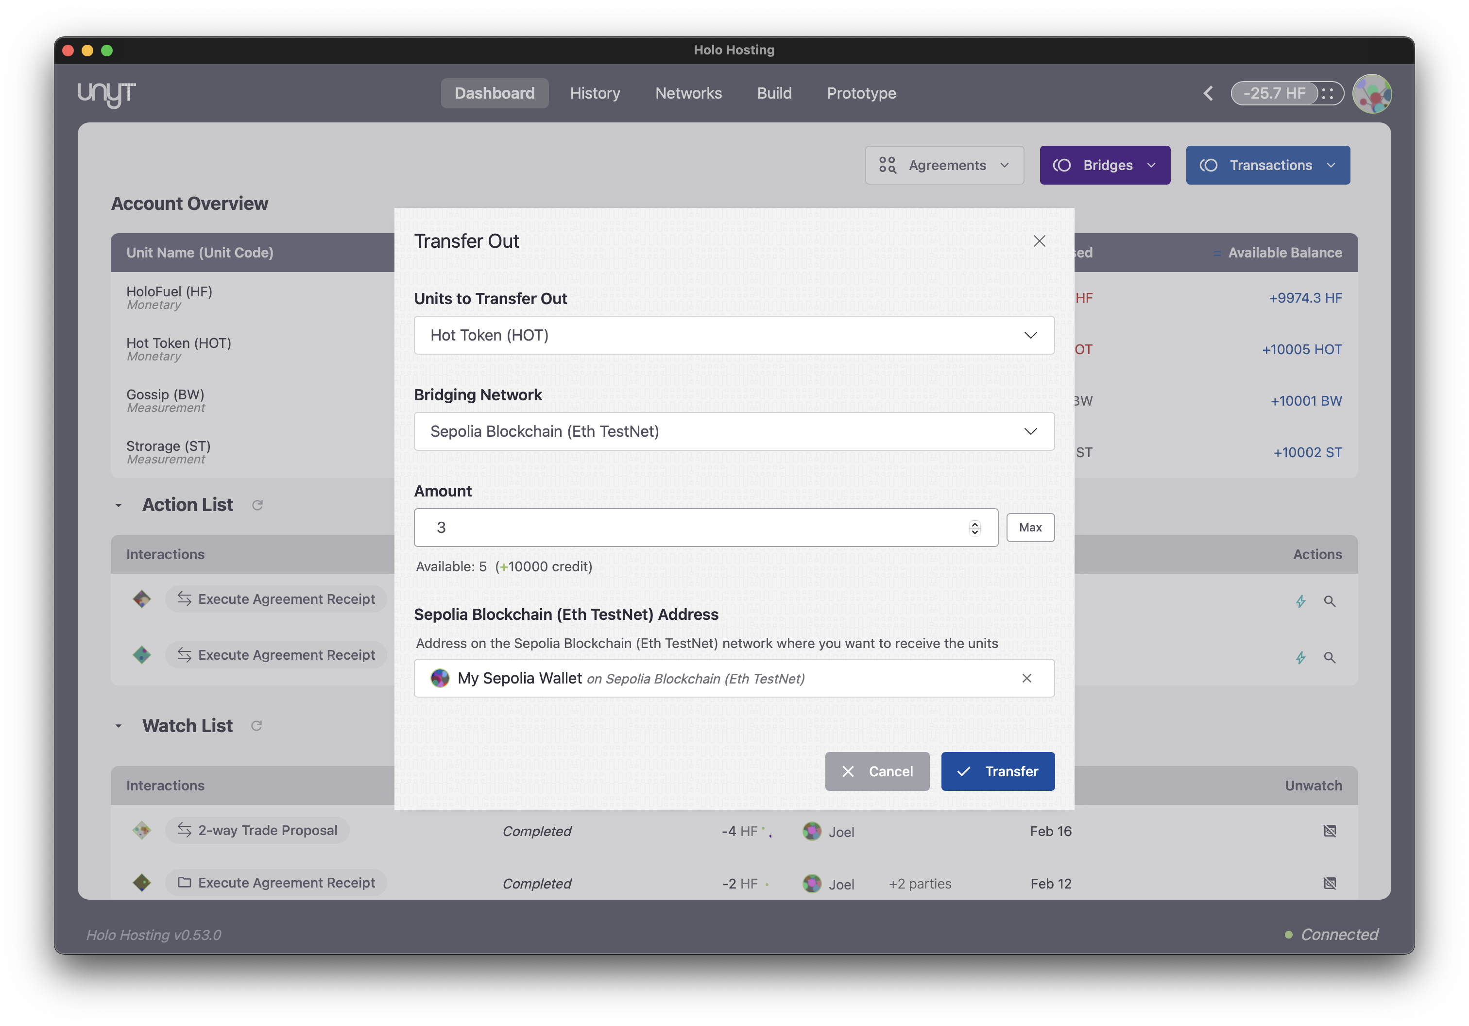The image size is (1469, 1026).
Task: Go to the Networks tab
Action: [x=688, y=93]
